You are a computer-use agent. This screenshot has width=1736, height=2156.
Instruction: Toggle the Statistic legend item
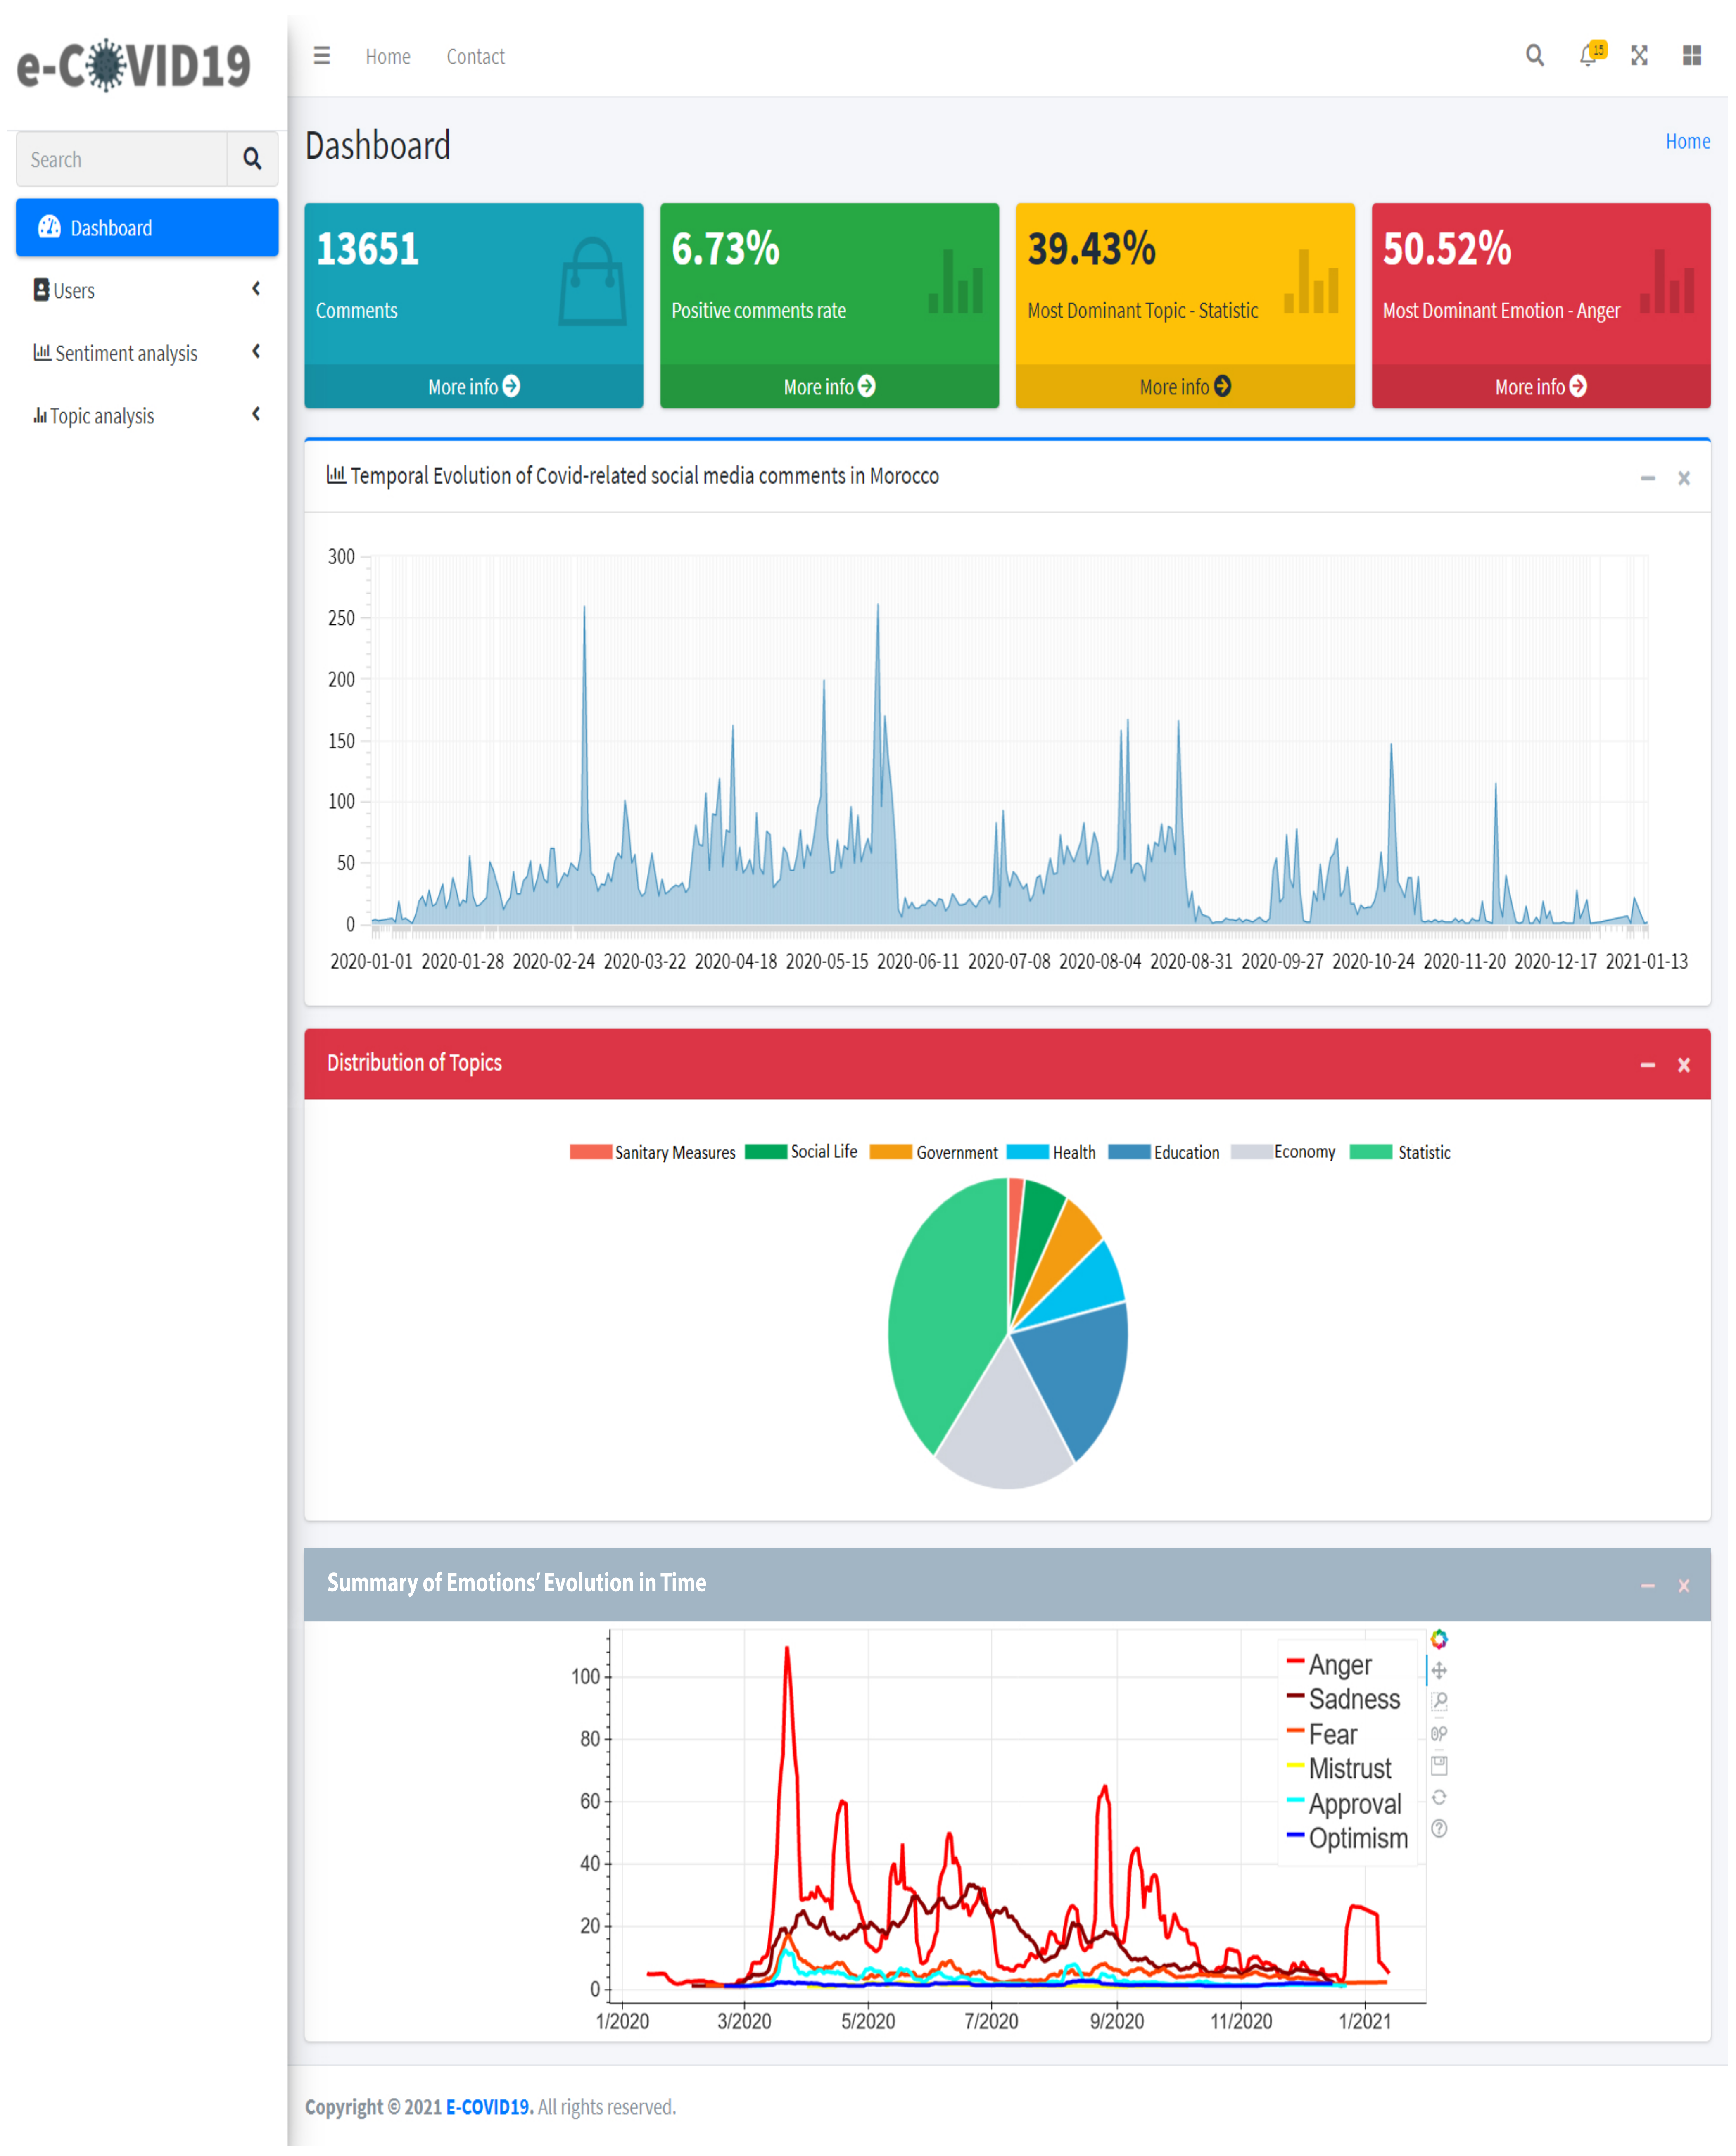[1402, 1154]
